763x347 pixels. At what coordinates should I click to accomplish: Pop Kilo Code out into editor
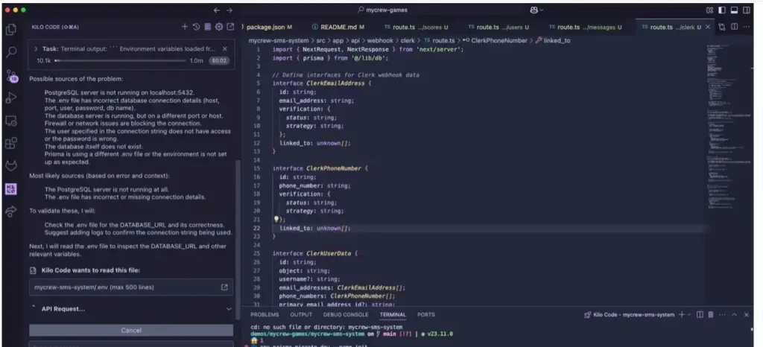point(230,27)
